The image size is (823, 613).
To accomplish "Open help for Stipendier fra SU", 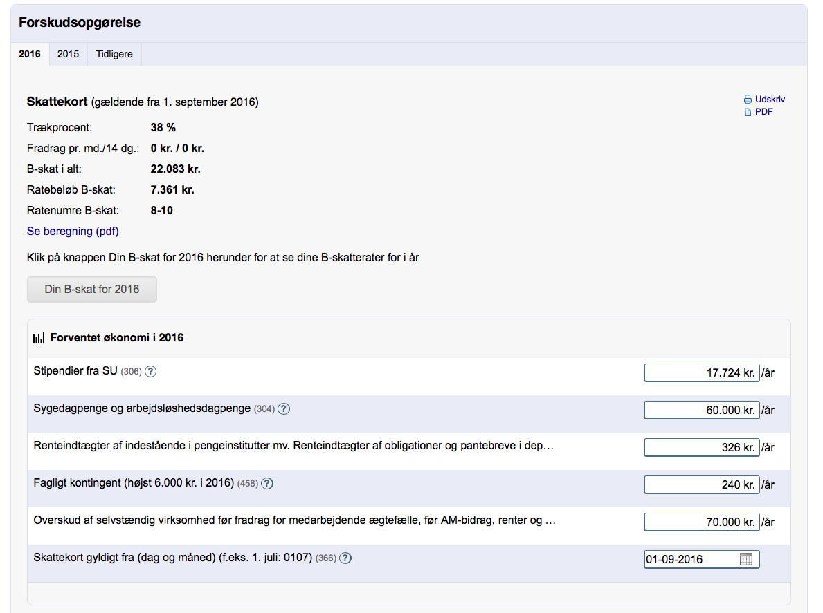I will pos(150,371).
